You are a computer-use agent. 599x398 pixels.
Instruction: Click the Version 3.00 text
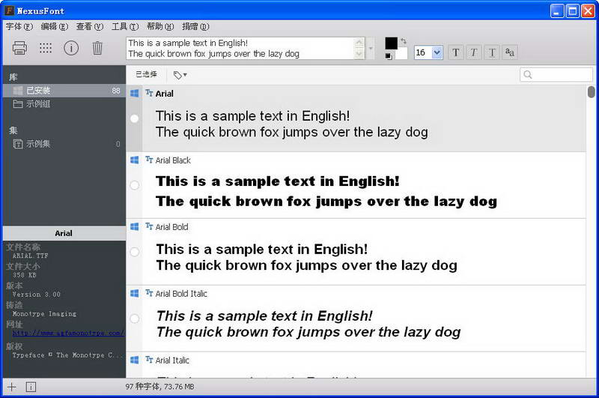tap(37, 295)
